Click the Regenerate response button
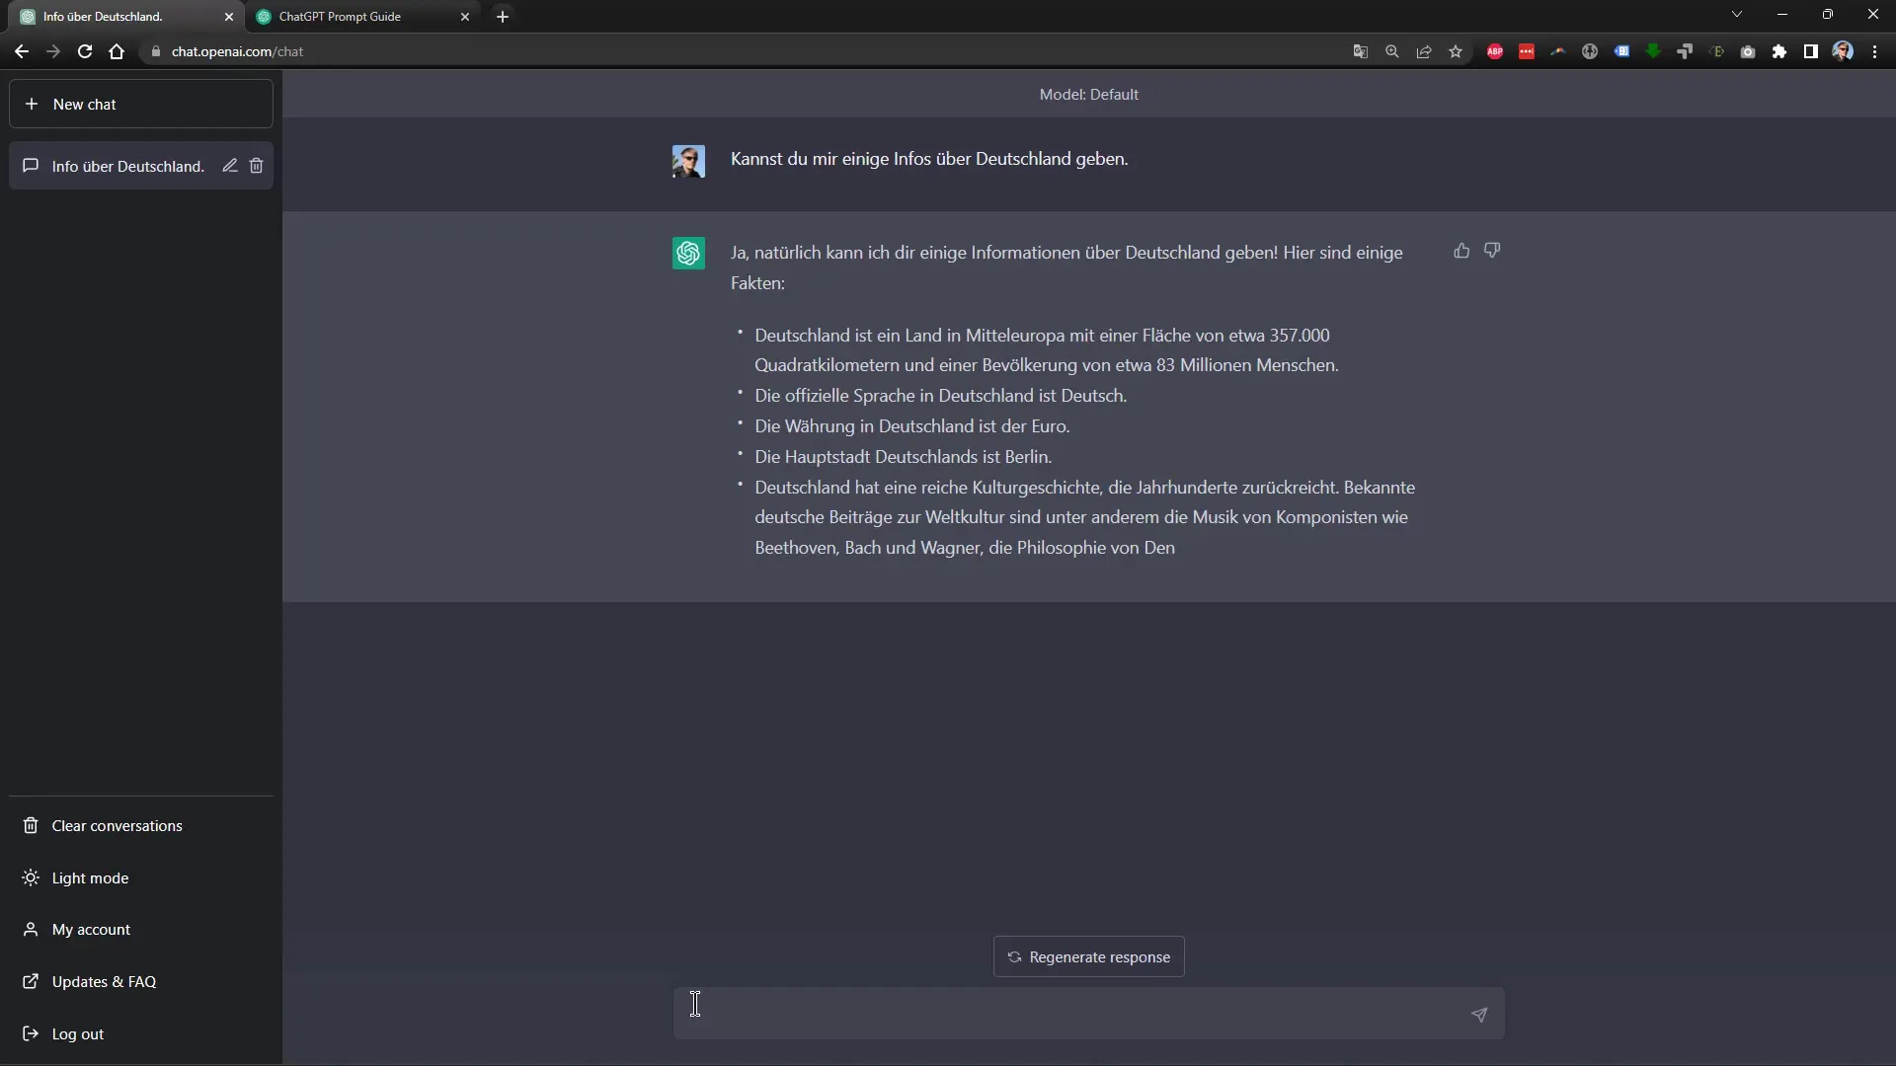1896x1066 pixels. (x=1088, y=955)
